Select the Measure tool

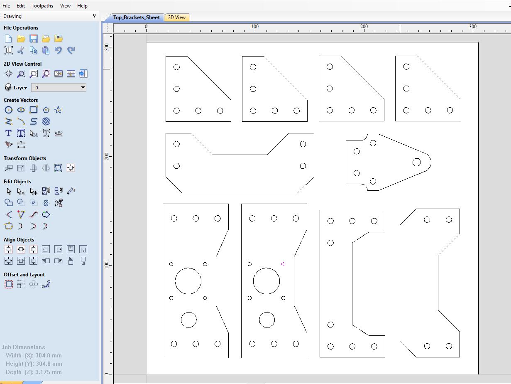click(x=21, y=145)
